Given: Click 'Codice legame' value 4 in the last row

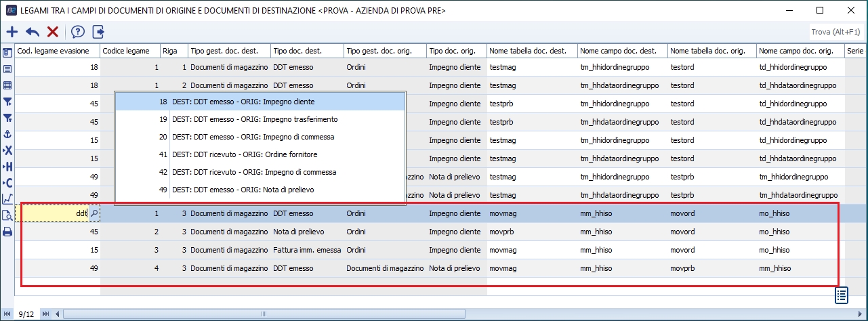Looking at the screenshot, I should [x=130, y=268].
